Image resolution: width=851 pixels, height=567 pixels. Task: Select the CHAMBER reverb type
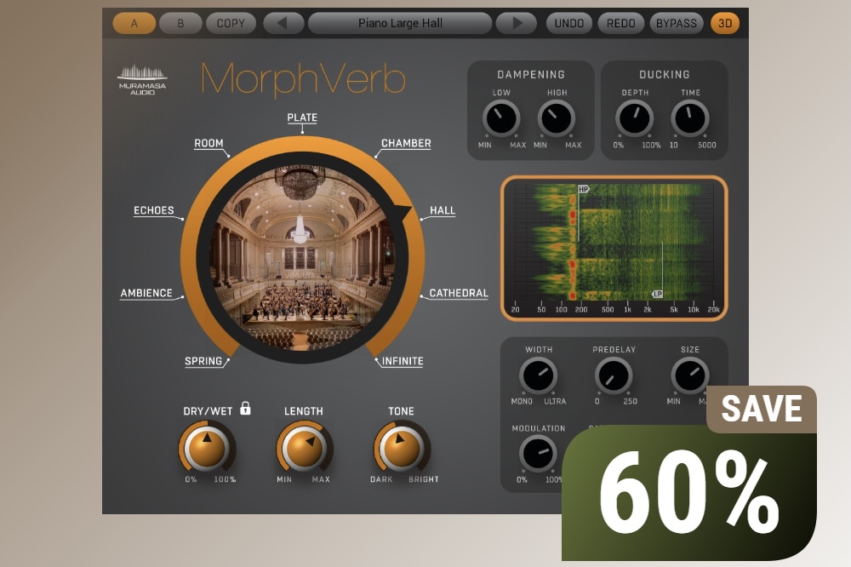click(406, 143)
